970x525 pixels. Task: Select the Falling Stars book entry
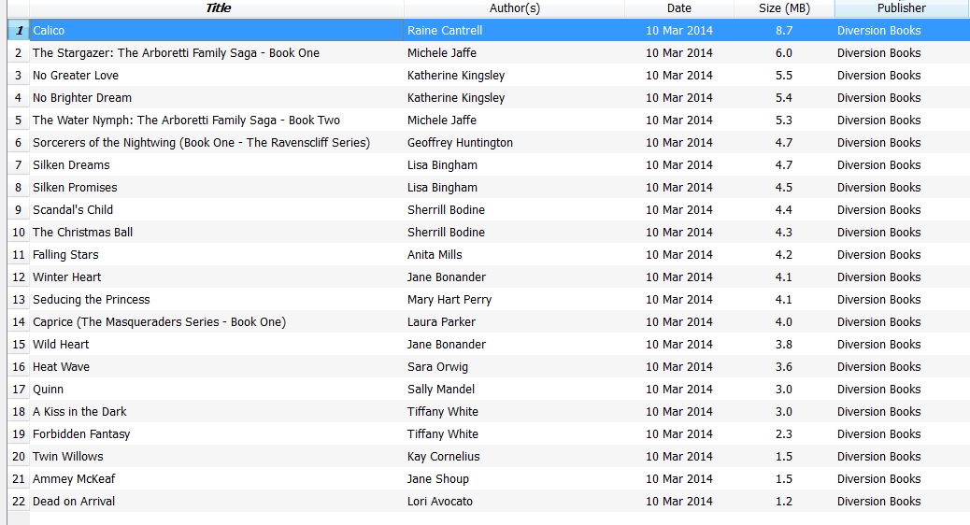[65, 255]
